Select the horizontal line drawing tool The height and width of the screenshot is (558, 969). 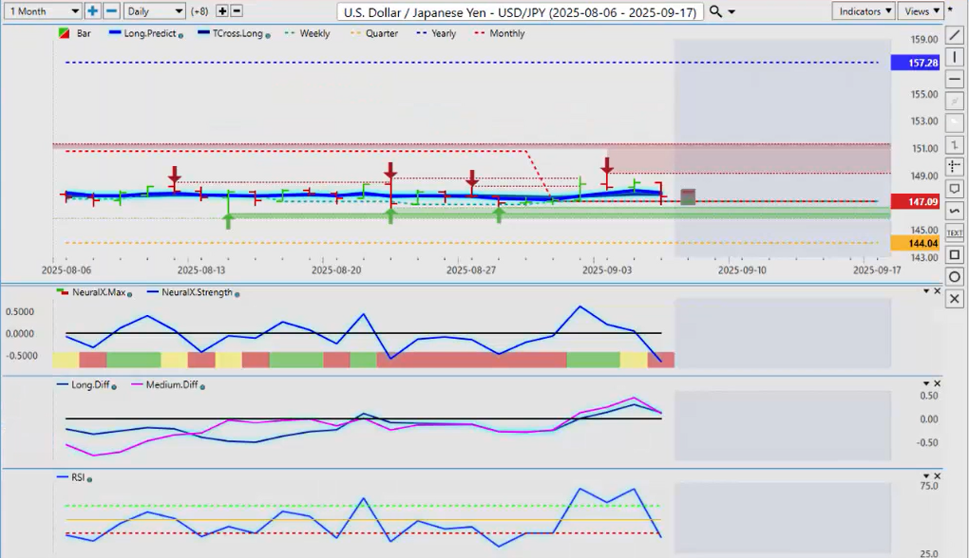coord(955,80)
